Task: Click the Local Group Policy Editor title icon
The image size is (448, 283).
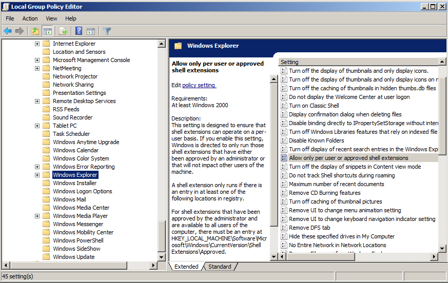Action: [x=6, y=7]
